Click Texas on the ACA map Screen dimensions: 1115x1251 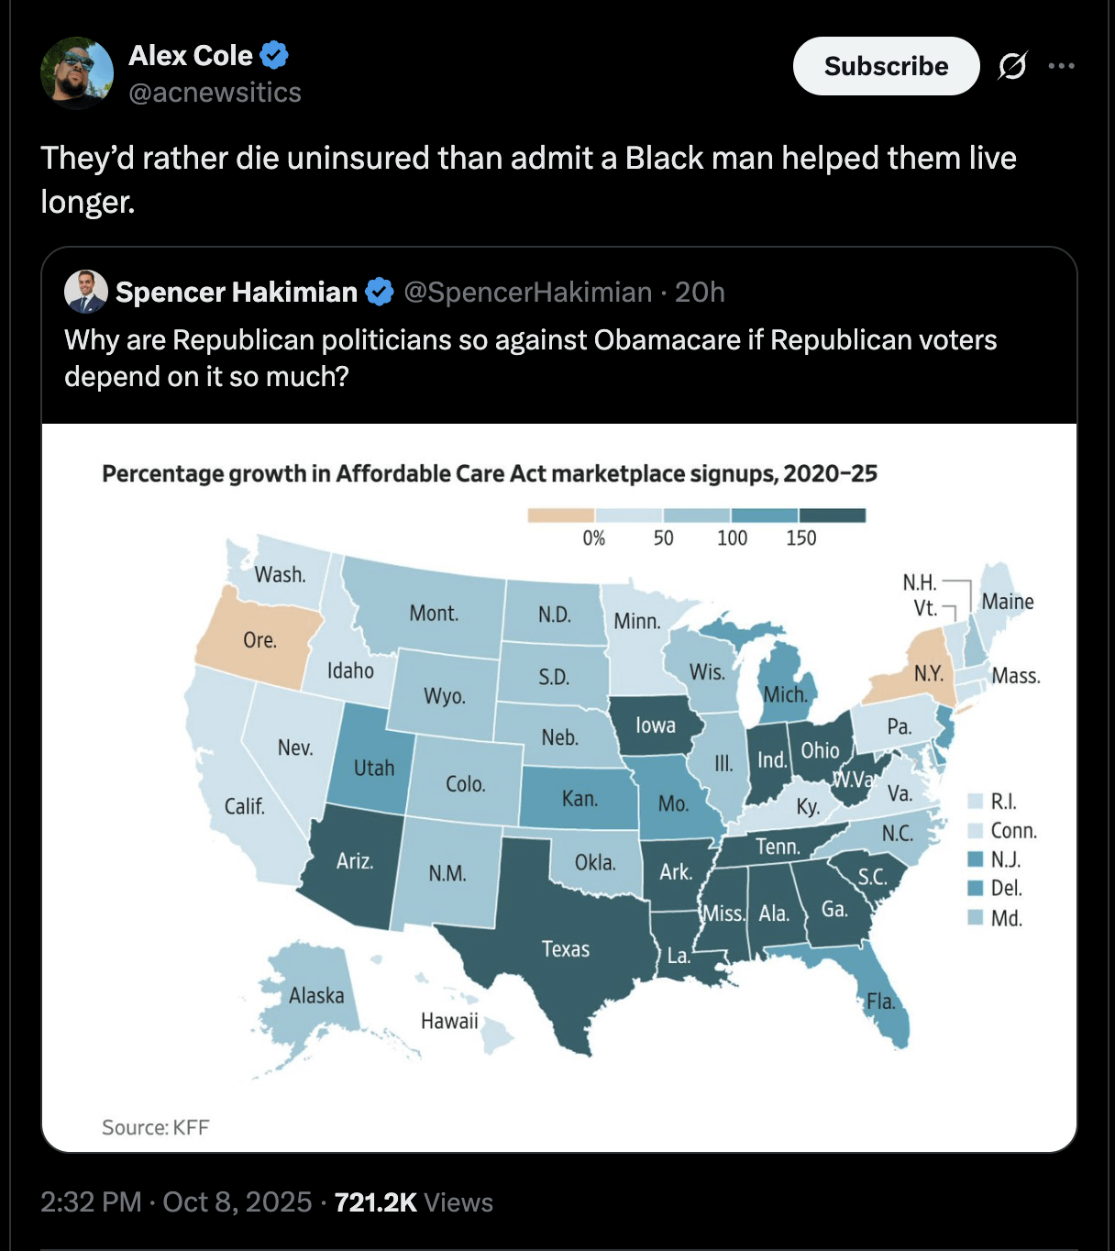pos(565,949)
